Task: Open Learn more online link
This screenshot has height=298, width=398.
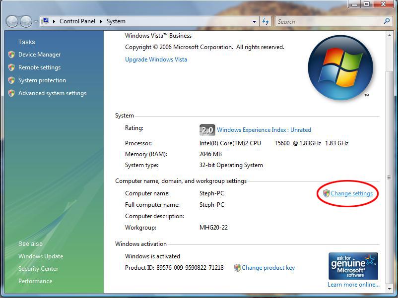Action: click(353, 285)
